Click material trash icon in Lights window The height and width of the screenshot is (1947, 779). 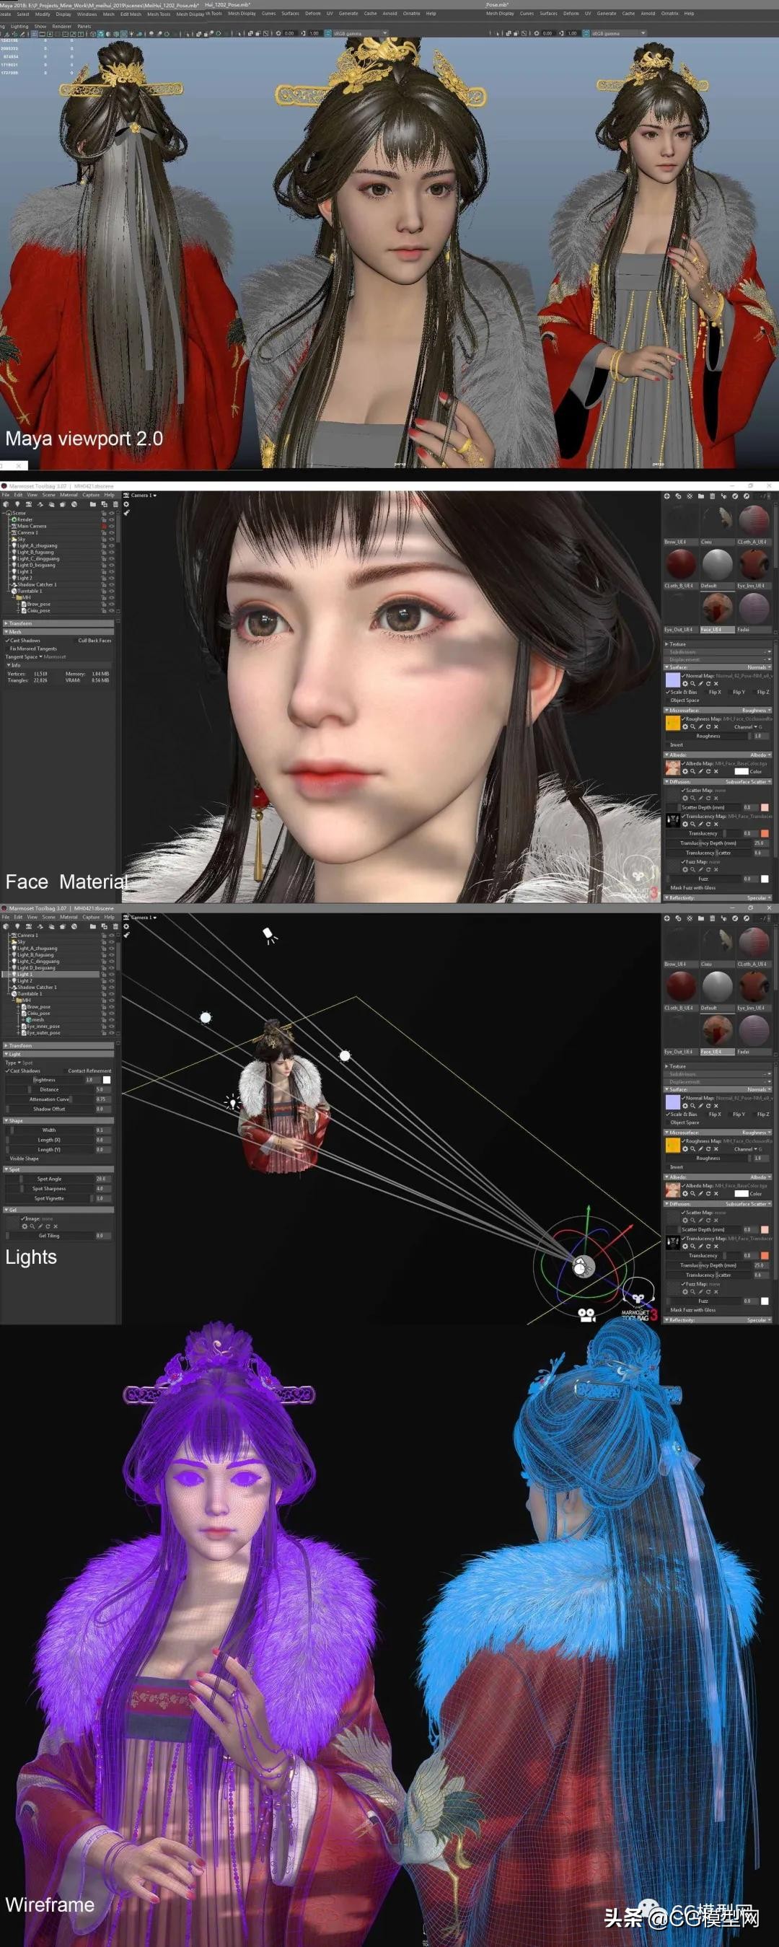pos(713,919)
